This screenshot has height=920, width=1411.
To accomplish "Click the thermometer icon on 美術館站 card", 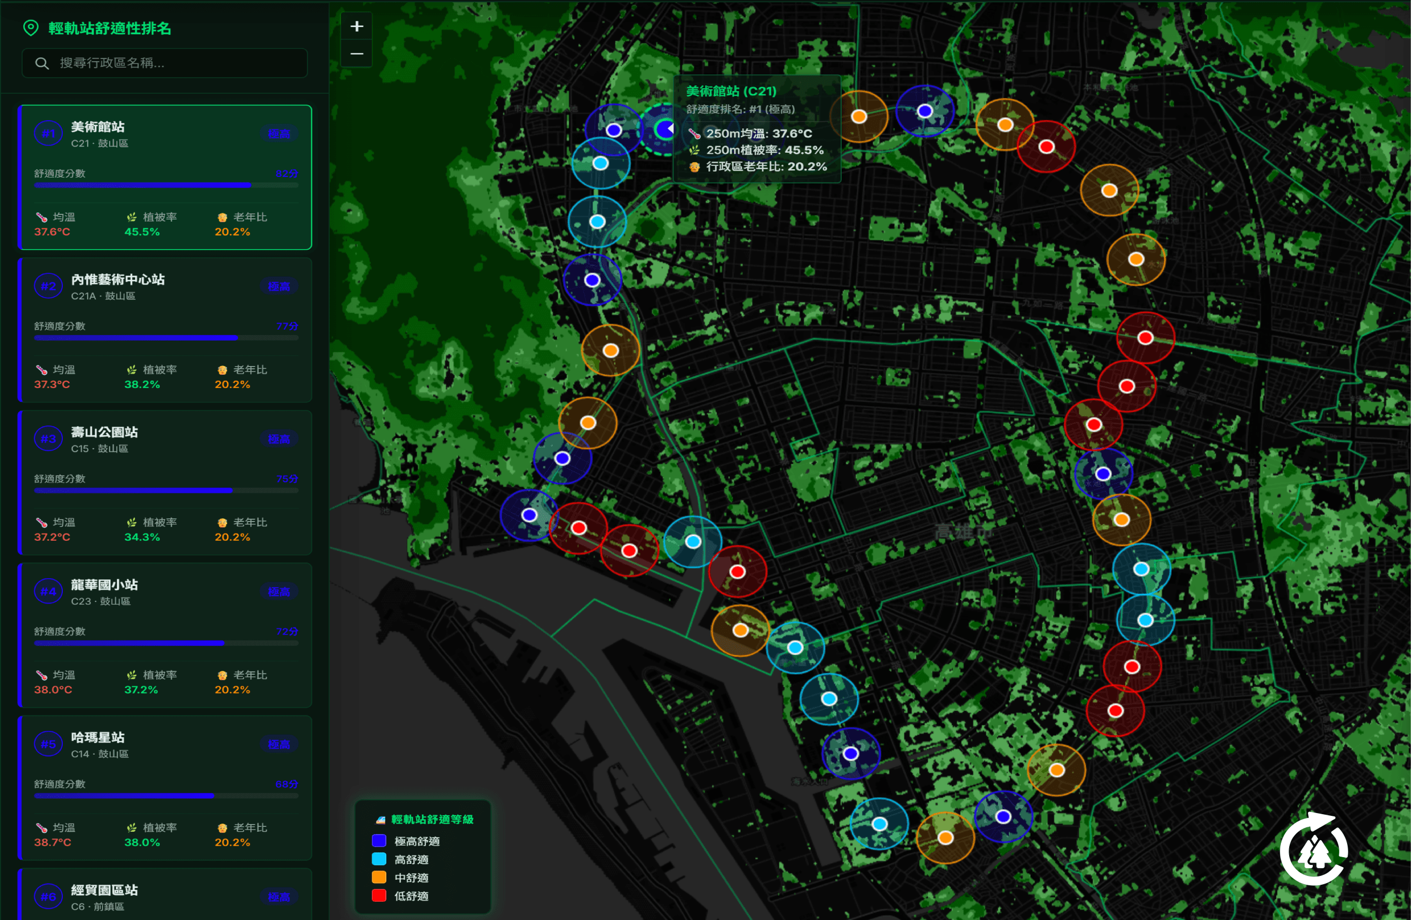I will [41, 218].
